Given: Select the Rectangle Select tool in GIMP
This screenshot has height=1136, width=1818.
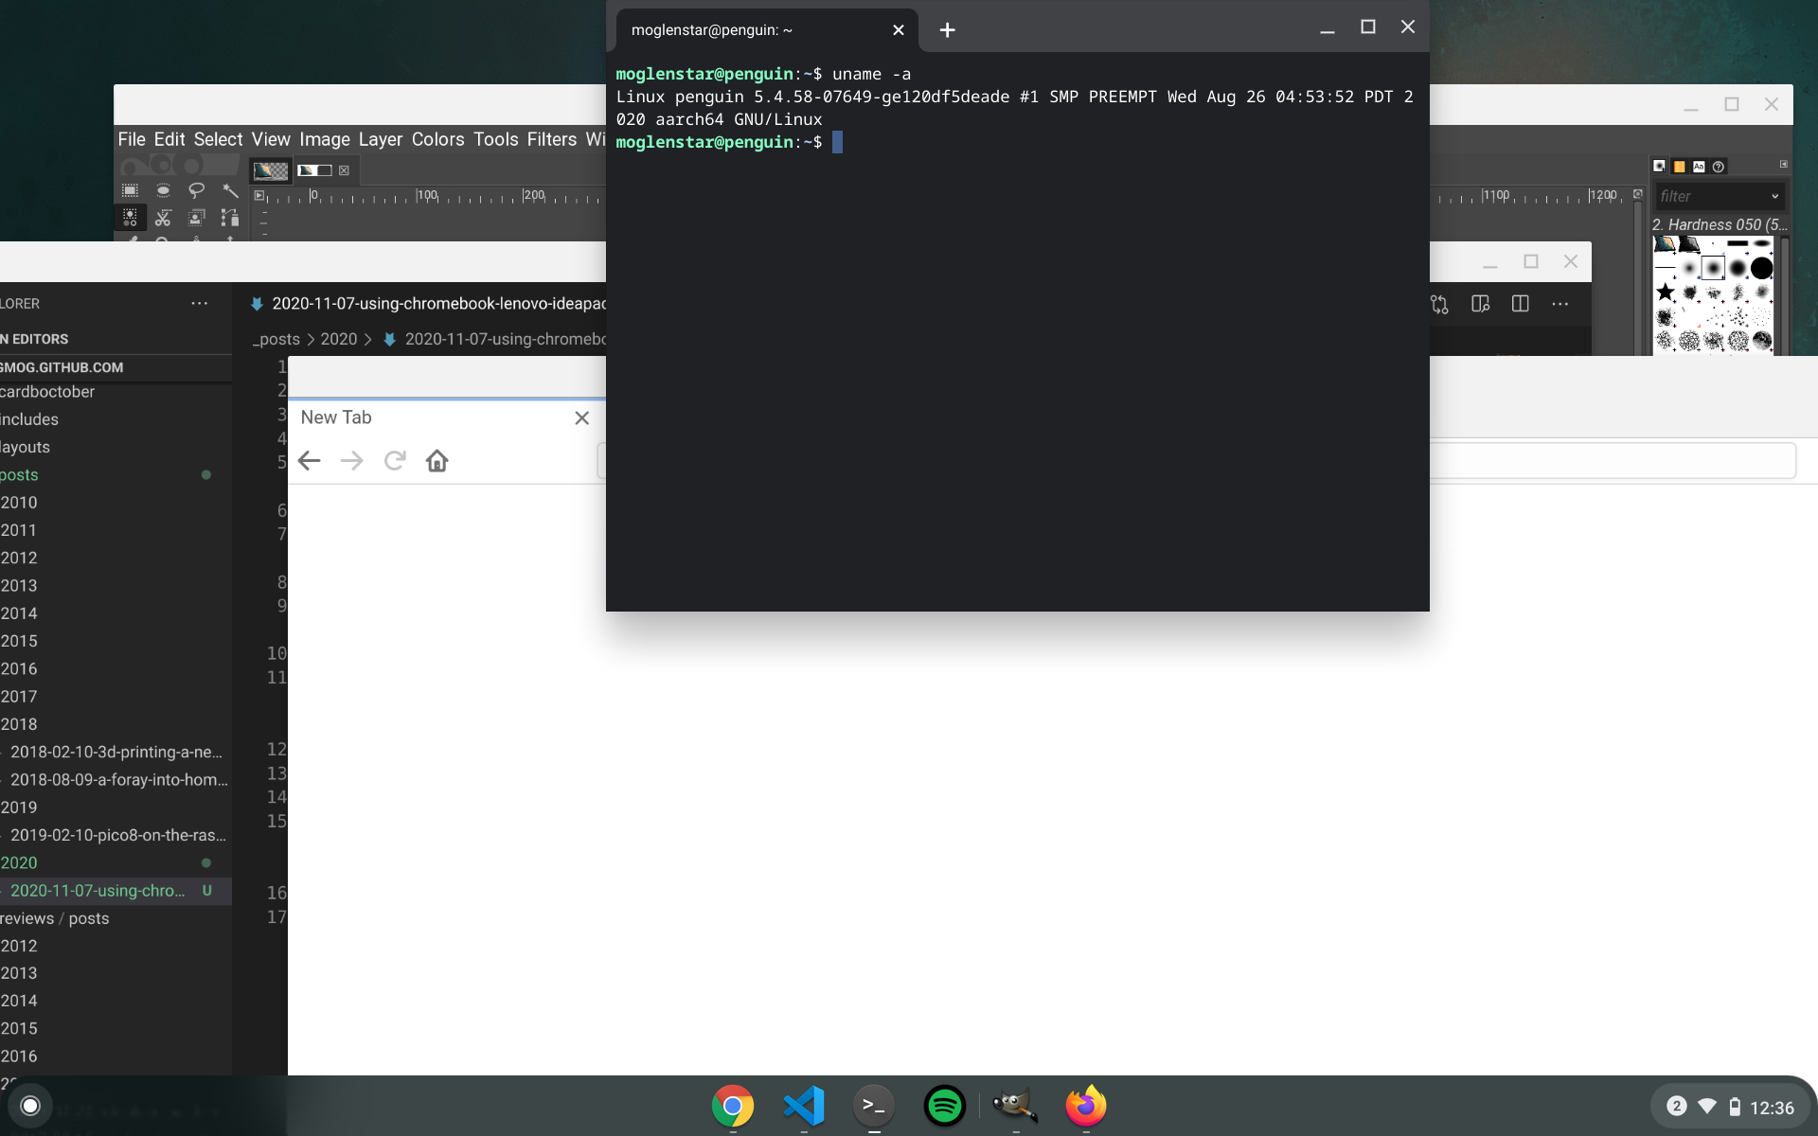Looking at the screenshot, I should (130, 190).
